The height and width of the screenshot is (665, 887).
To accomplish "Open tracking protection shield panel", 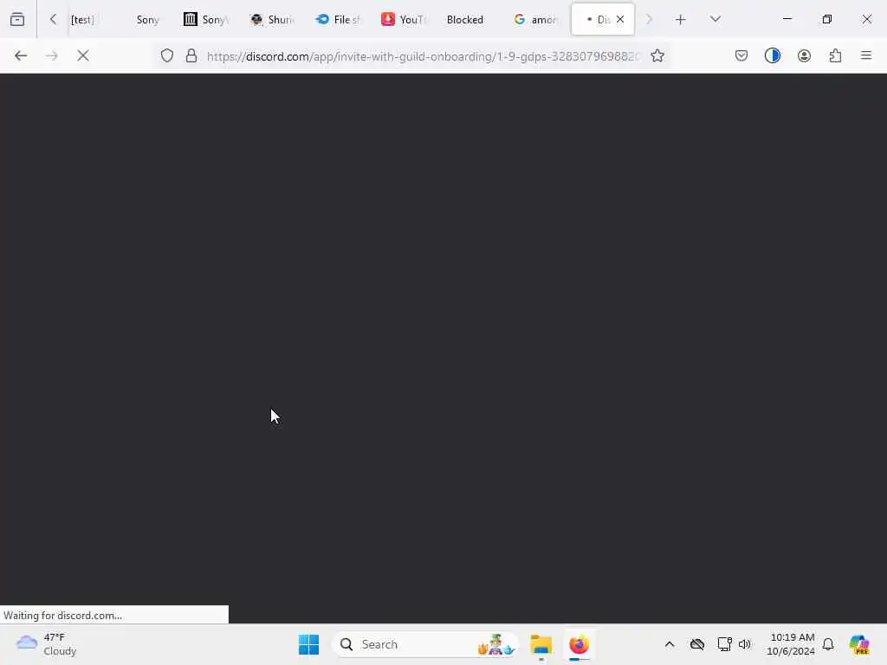I will (x=167, y=55).
